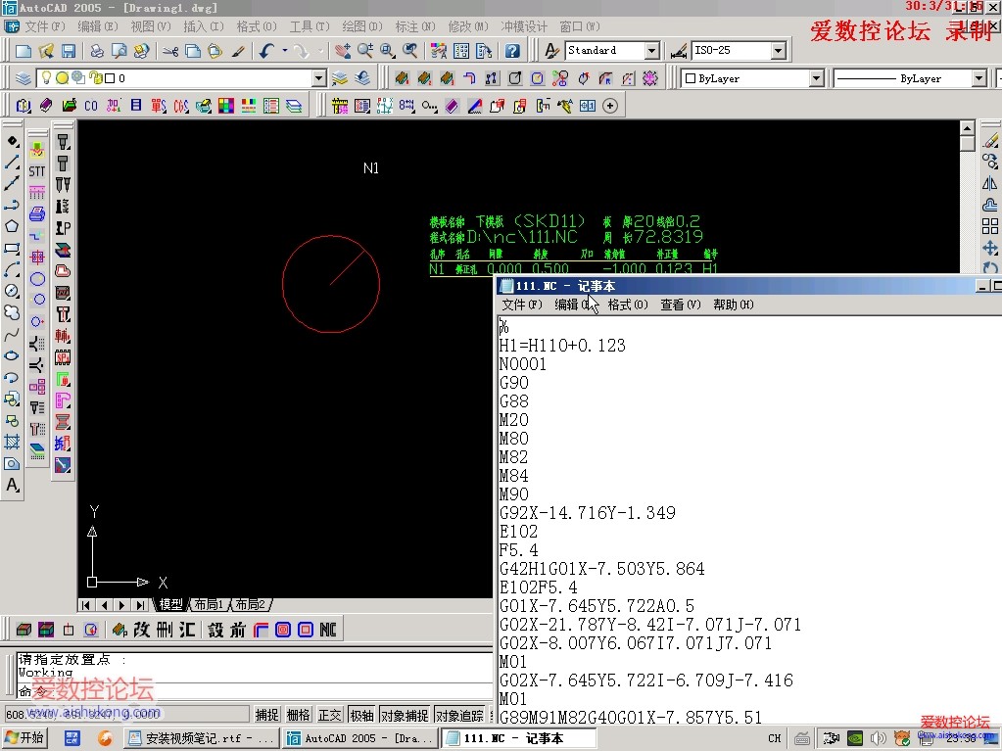
Task: Click the Help question mark icon
Action: click(512, 51)
